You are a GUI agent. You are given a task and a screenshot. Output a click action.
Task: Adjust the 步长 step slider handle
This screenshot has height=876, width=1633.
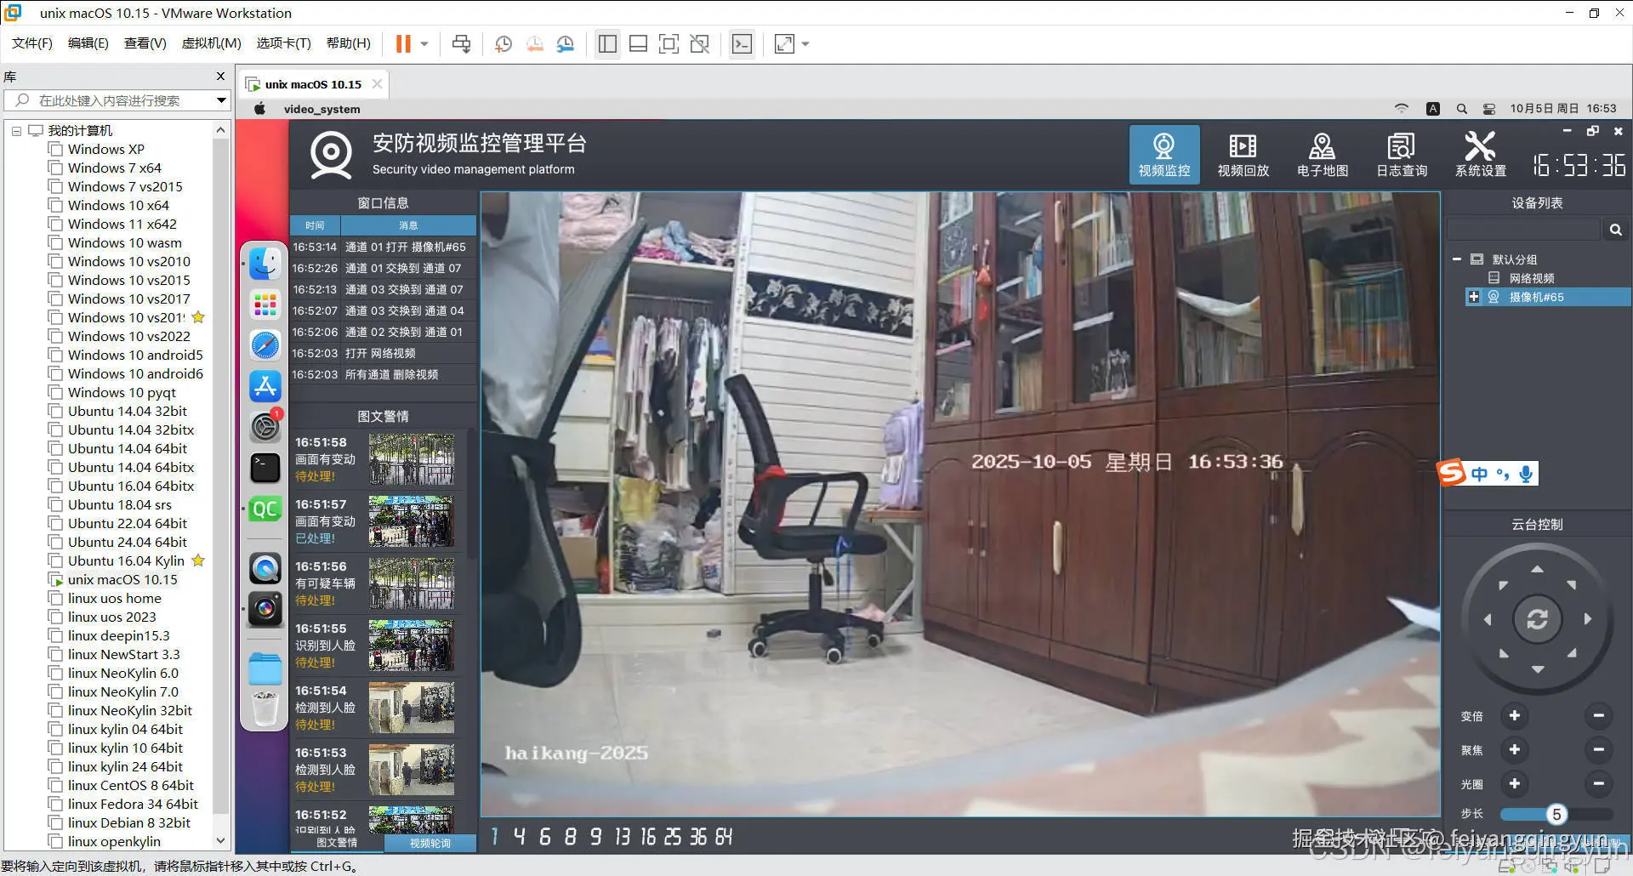1556,814
